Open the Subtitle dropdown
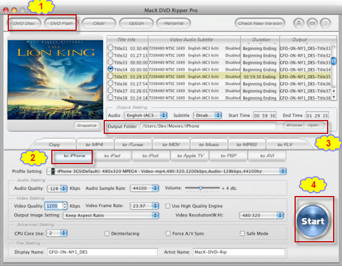 tap(207, 115)
